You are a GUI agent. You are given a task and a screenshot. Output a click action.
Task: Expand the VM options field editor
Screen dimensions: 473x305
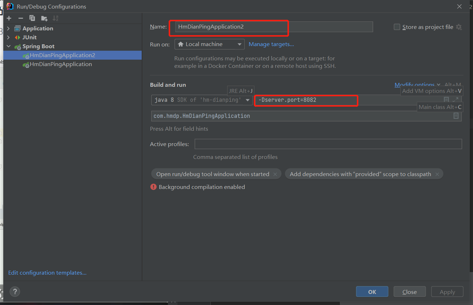[455, 100]
